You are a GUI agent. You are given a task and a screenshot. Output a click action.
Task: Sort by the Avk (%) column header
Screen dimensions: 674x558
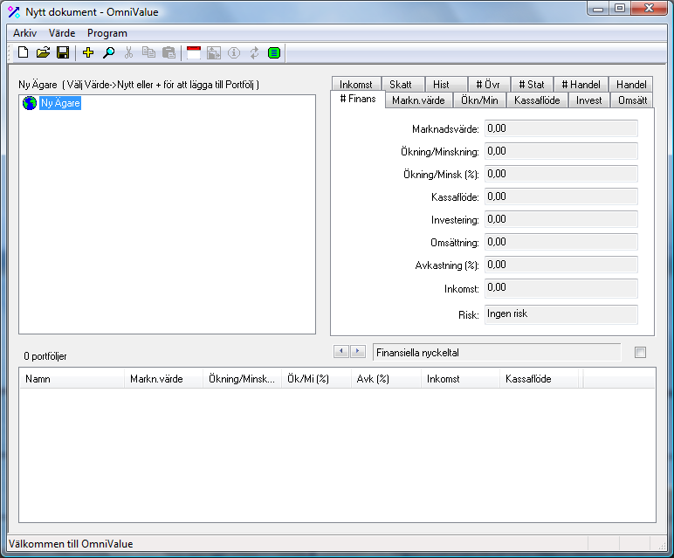(x=386, y=379)
